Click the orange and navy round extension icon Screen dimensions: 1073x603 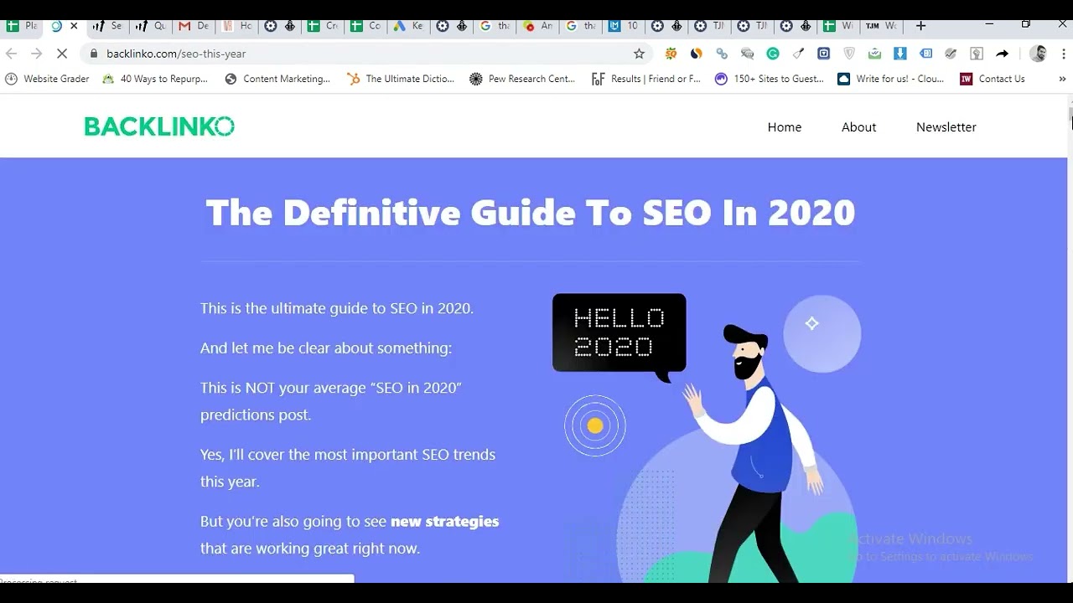point(696,54)
